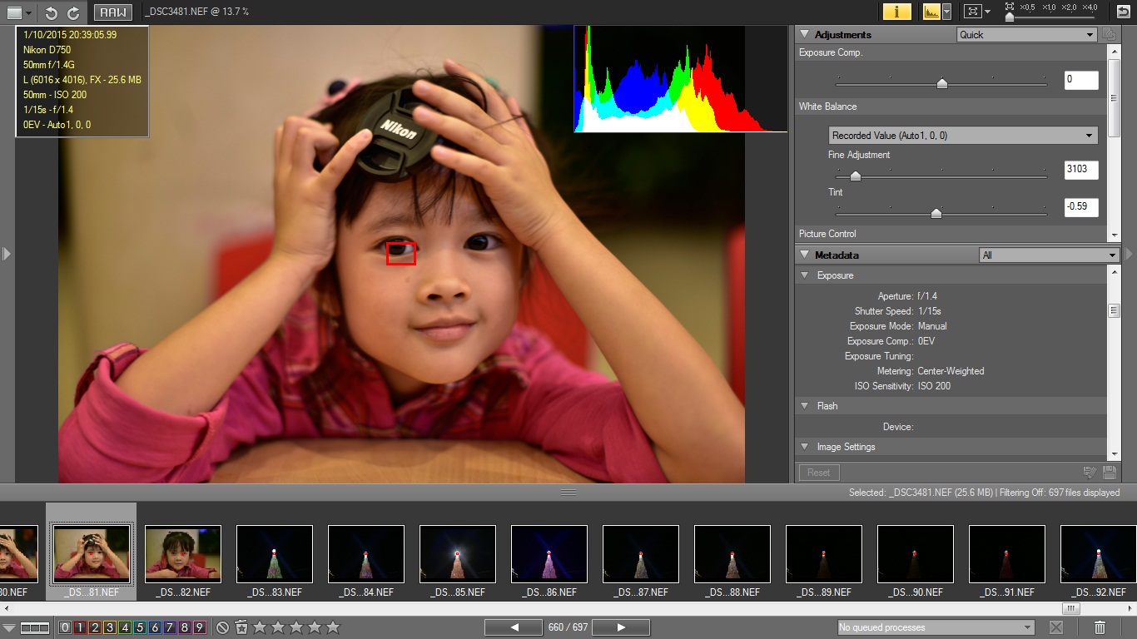Rotate image clockwise
This screenshot has width=1137, height=639.
point(73,12)
